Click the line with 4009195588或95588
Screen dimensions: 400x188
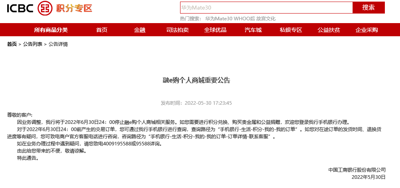click(x=90, y=144)
